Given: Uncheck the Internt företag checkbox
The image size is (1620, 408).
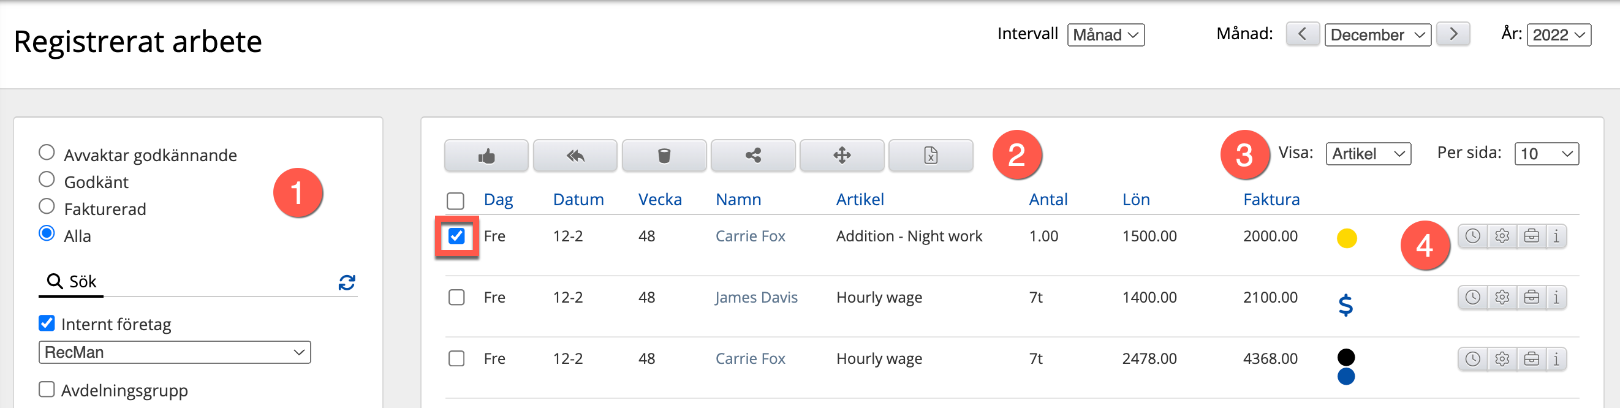Looking at the screenshot, I should (x=47, y=323).
